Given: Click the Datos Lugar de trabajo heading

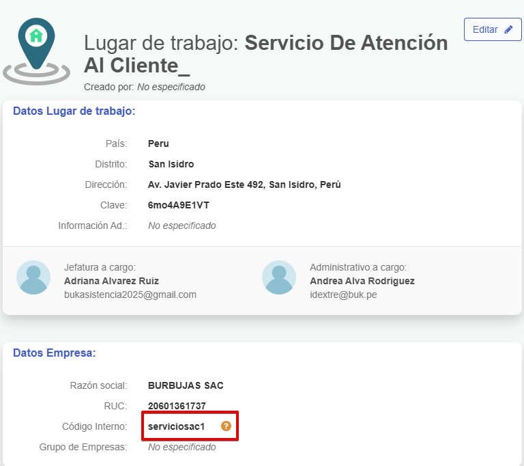Looking at the screenshot, I should (74, 111).
